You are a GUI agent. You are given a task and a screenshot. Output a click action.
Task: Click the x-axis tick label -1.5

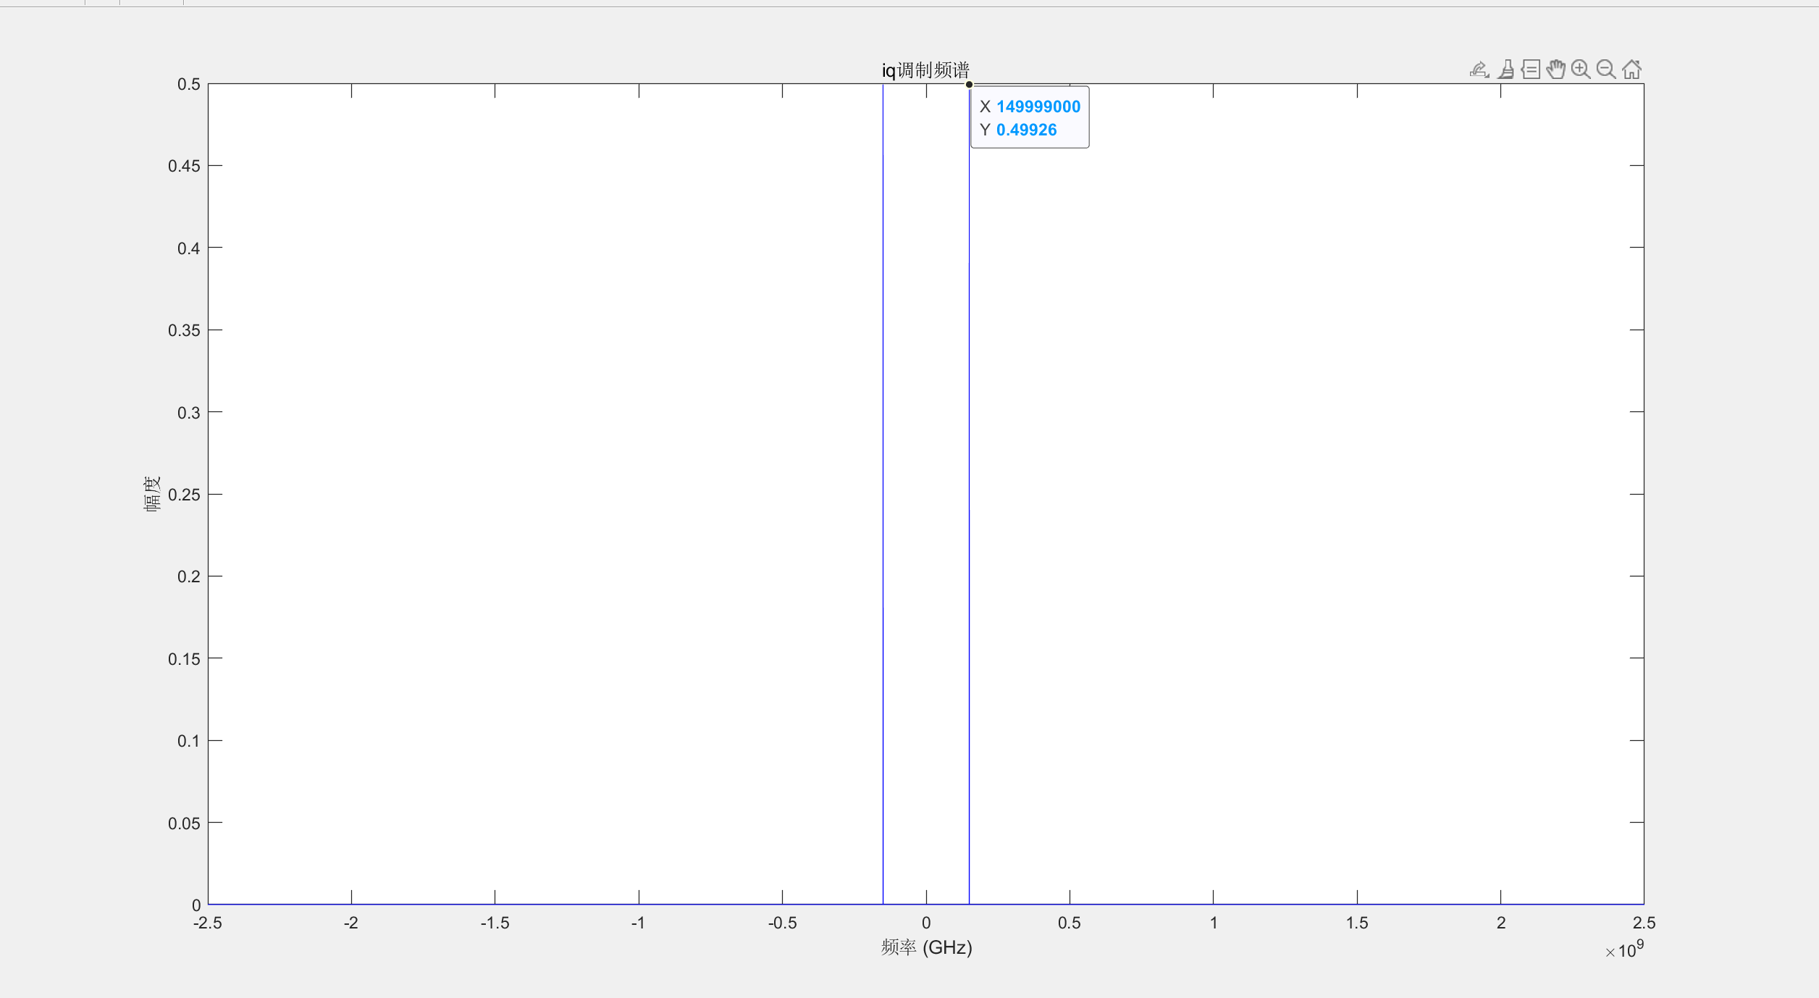(495, 923)
